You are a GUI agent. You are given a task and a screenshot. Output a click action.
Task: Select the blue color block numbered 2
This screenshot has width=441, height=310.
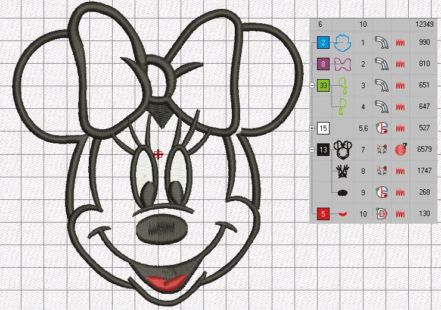[x=323, y=43]
